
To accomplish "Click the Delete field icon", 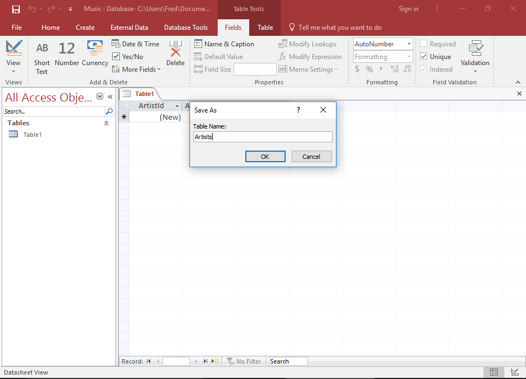I will point(176,49).
